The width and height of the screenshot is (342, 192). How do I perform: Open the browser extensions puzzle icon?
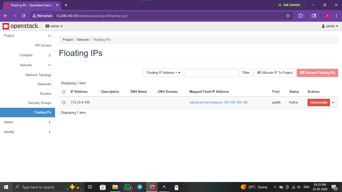pyautogui.click(x=300, y=16)
